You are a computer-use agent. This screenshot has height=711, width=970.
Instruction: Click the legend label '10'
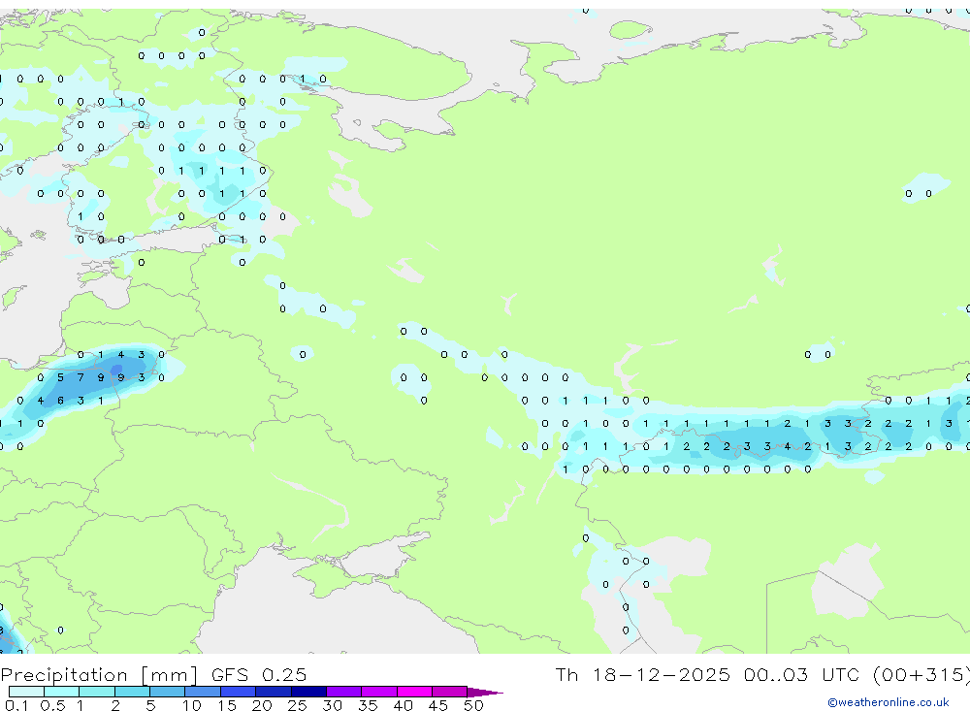191,705
